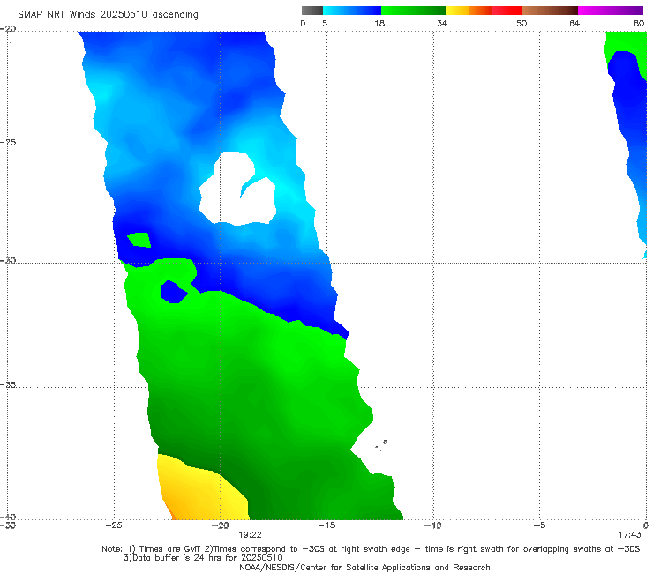
Task: Click the '80' label under the color bar
Action: pos(639,24)
